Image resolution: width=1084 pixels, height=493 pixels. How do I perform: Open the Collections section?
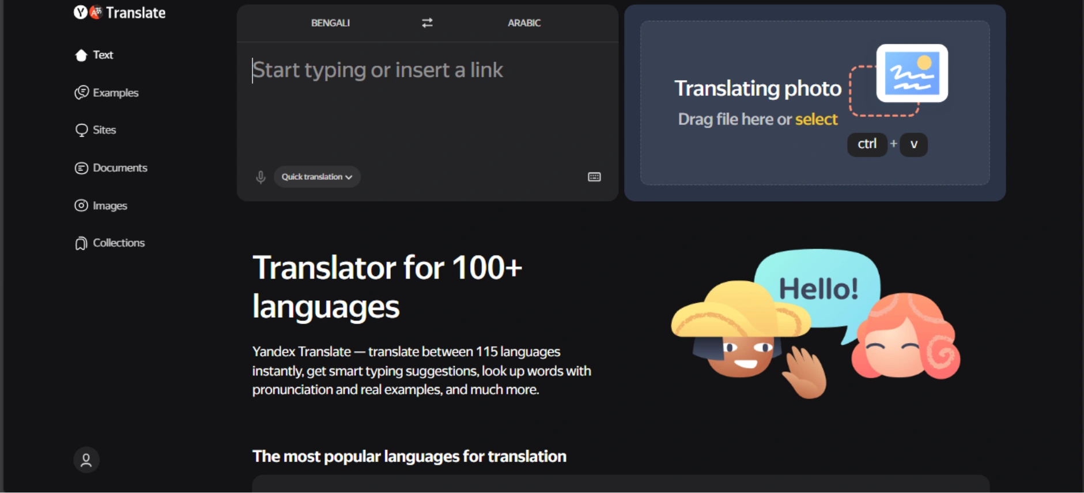coord(109,243)
